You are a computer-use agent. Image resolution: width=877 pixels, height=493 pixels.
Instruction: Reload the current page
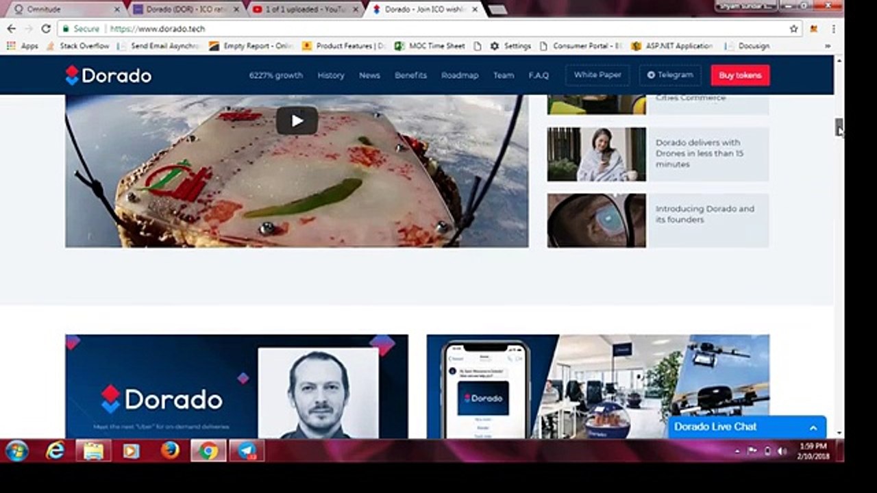tap(46, 29)
